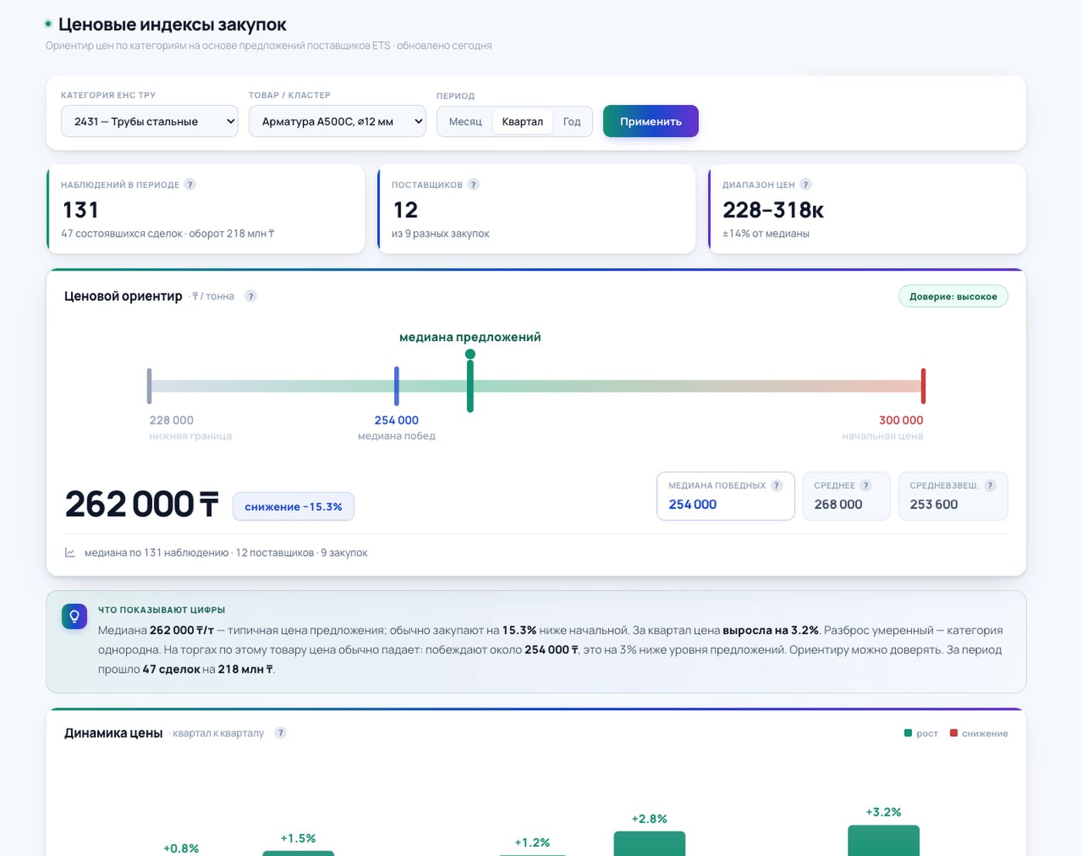Viewport: 1082px width, 856px height.
Task: Select the Средневзвеш. 253 600 card
Action: [x=953, y=496]
